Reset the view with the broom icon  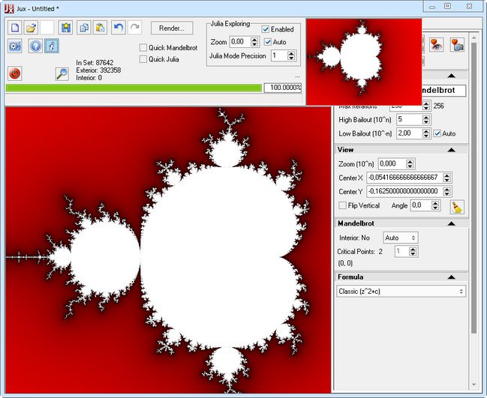(x=457, y=207)
